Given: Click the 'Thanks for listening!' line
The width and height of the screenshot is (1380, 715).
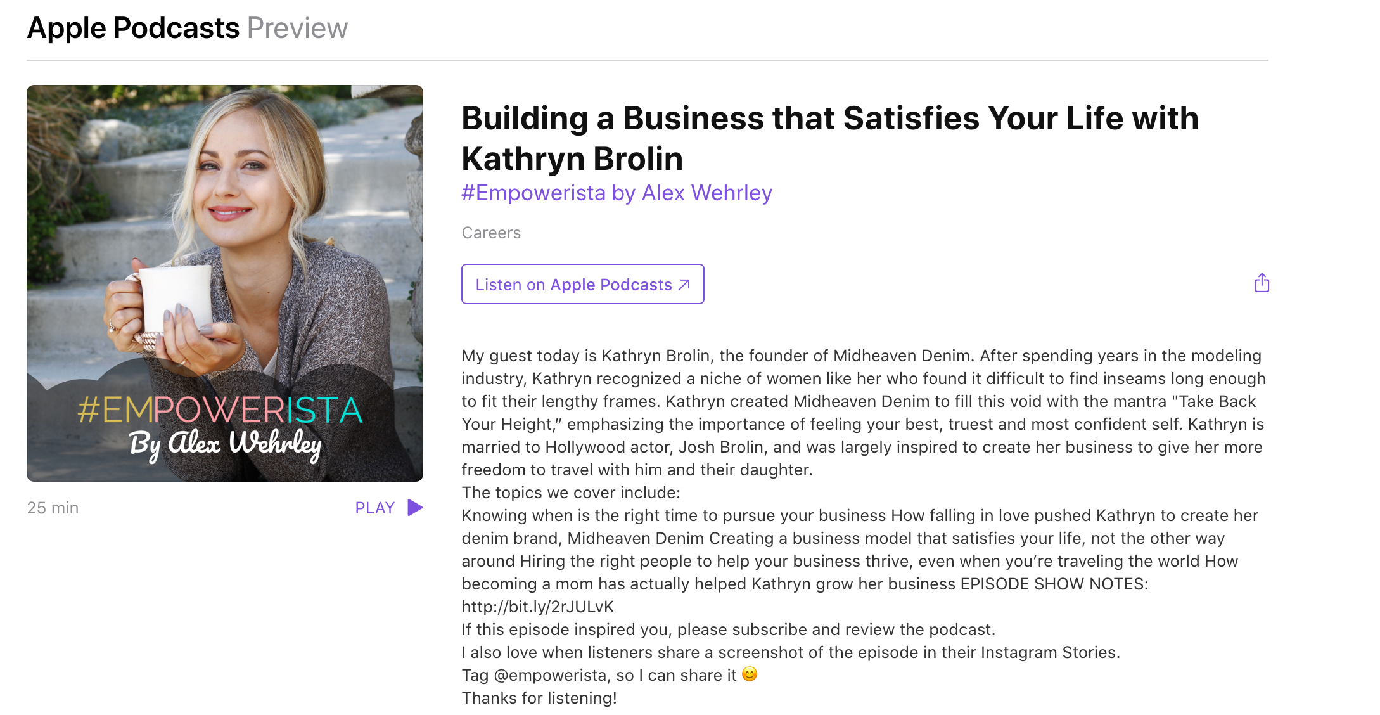Looking at the screenshot, I should 539,698.
